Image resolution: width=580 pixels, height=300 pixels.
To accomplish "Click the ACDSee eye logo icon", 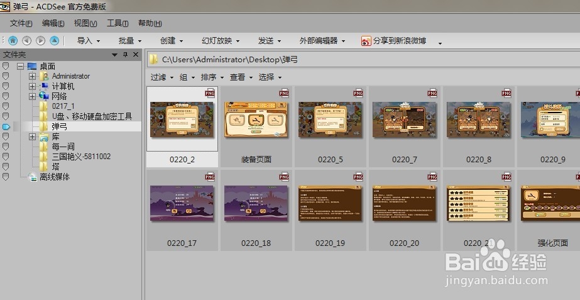I will coord(4,6).
